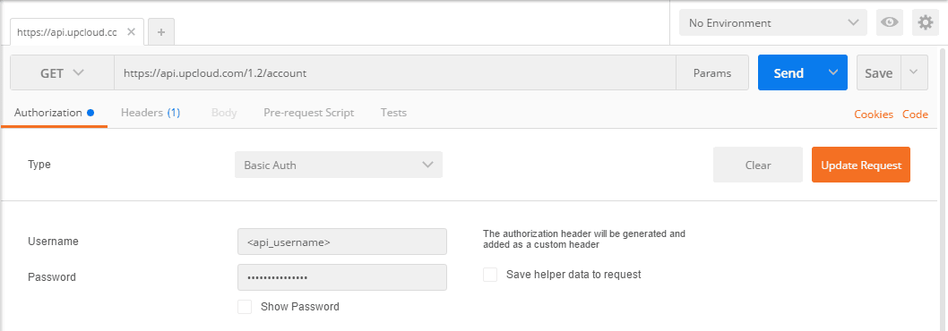Change the GET request method
This screenshot has height=331, width=948.
click(62, 73)
